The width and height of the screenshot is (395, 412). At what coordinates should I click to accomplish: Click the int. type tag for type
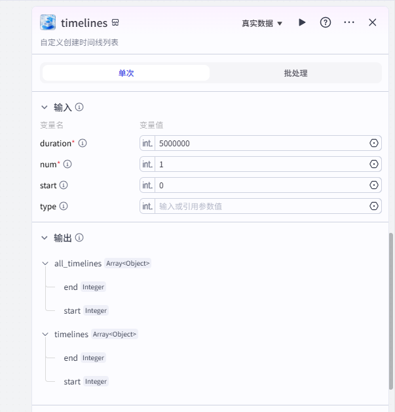click(x=147, y=206)
